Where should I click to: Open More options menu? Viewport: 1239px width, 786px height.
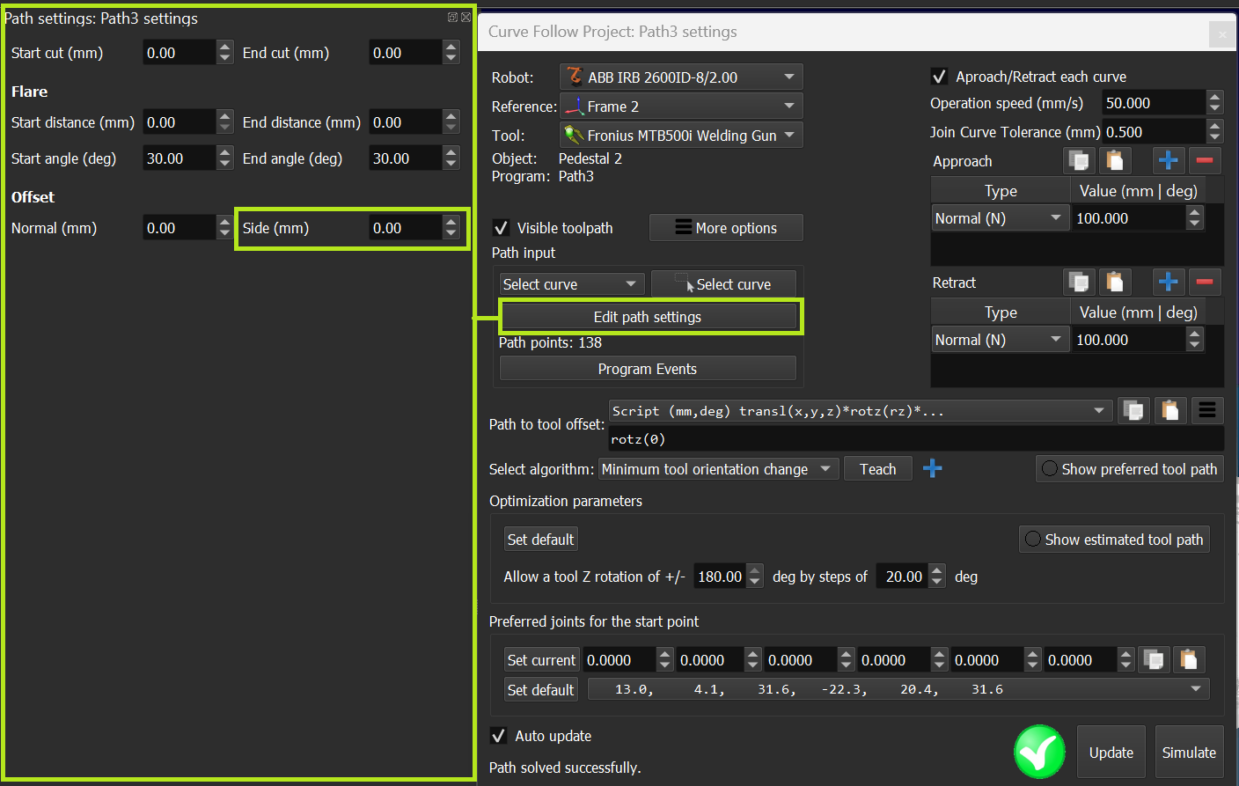tap(726, 228)
